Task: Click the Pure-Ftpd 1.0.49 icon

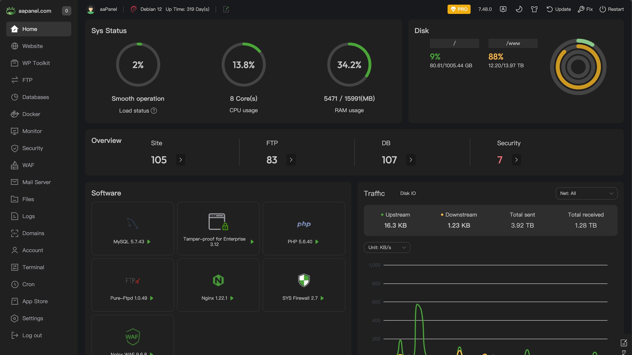Action: (133, 281)
